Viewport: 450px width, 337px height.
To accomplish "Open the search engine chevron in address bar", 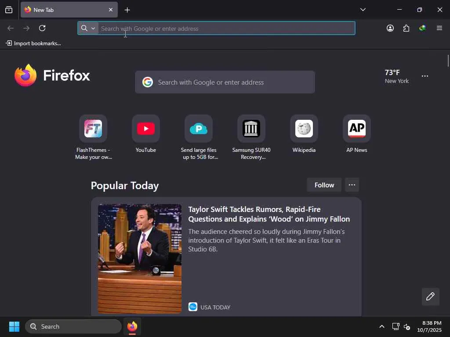I will click(93, 29).
